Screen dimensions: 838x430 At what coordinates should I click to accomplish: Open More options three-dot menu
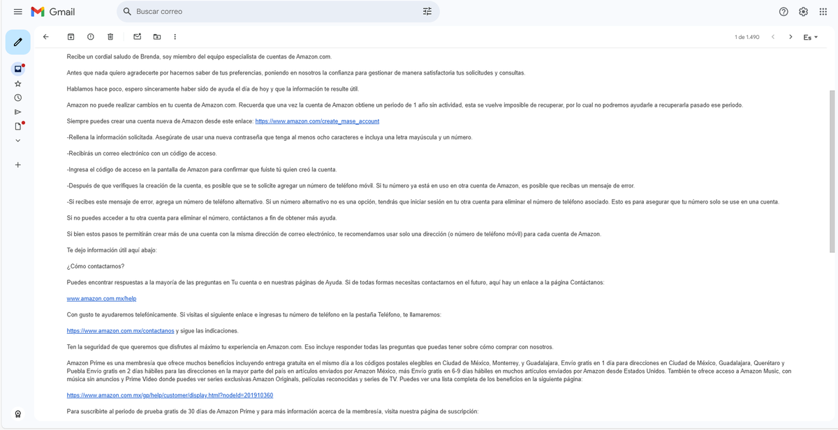coord(175,36)
